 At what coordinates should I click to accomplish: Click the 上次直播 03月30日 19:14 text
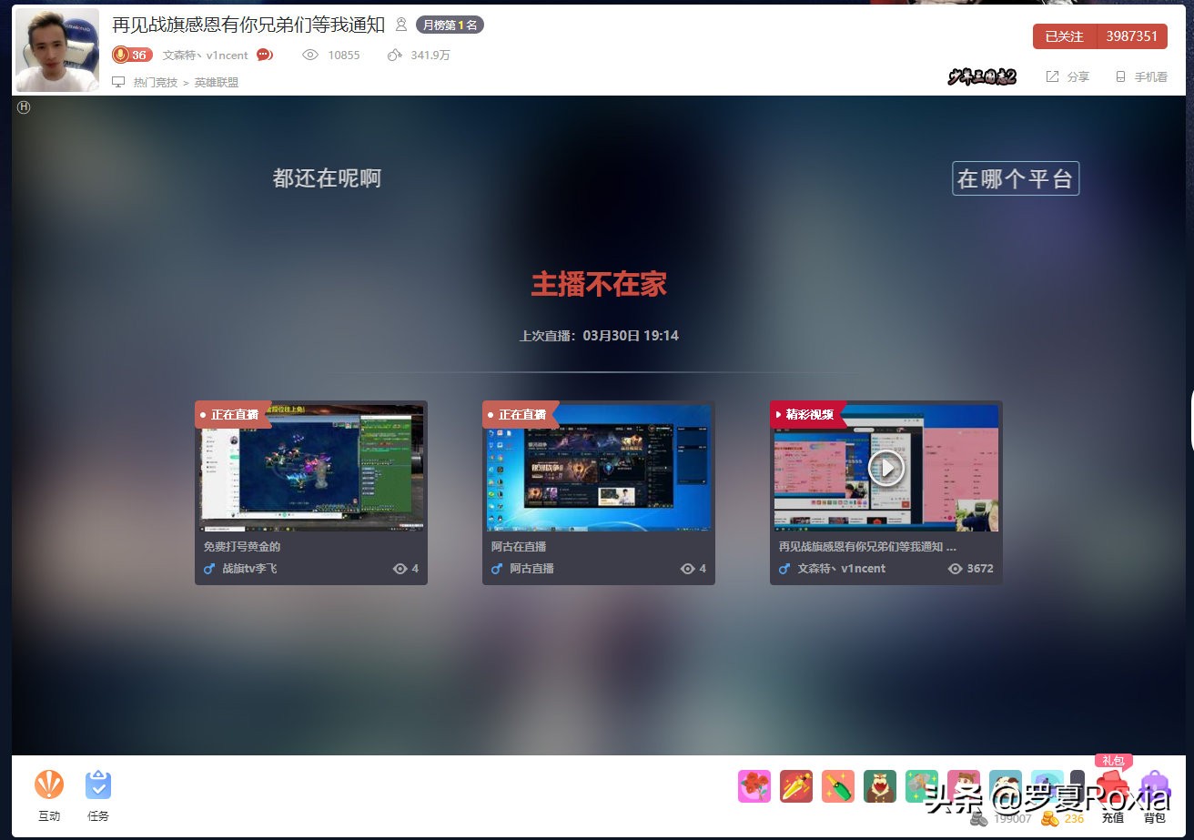click(599, 336)
